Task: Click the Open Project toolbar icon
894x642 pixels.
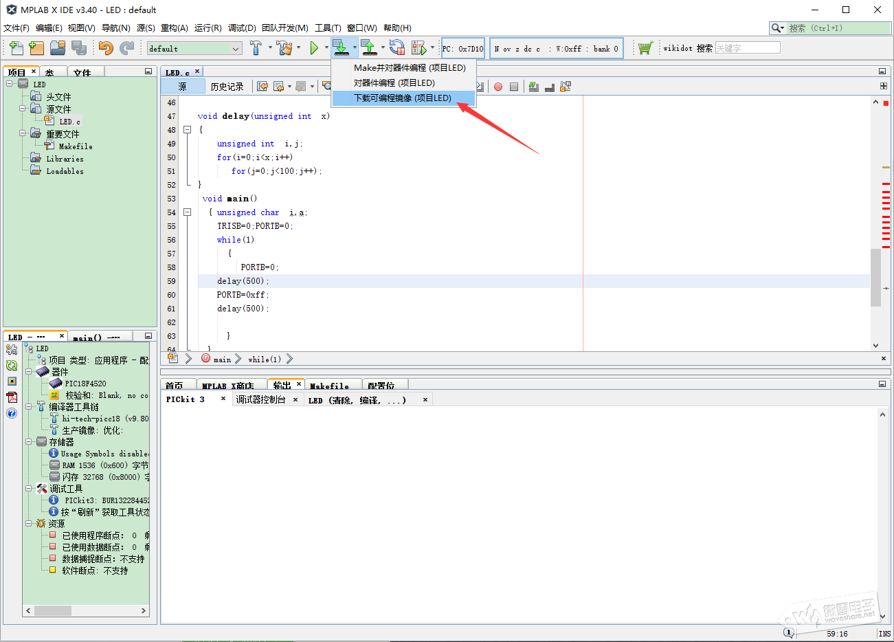Action: coord(58,48)
